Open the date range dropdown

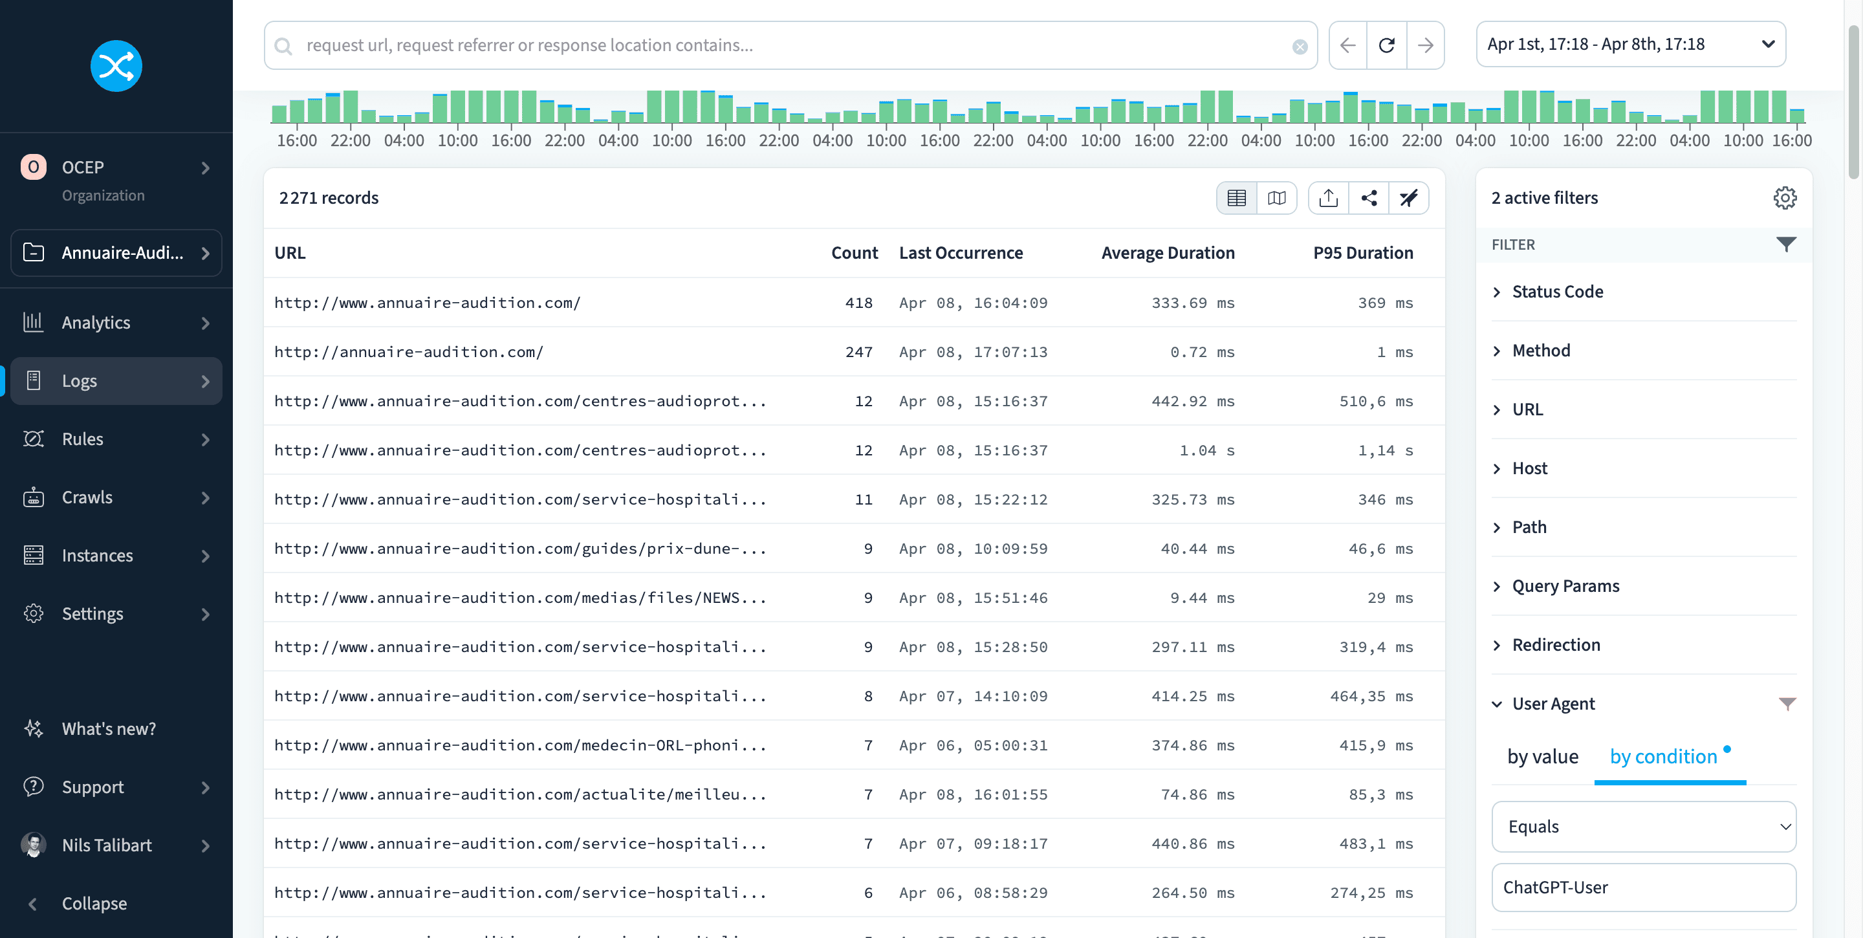click(1630, 45)
